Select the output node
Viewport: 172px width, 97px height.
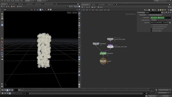pyautogui.click(x=103, y=61)
